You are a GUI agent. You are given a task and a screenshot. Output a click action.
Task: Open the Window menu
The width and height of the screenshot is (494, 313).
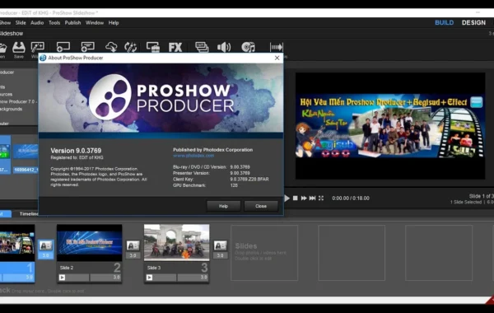click(x=95, y=23)
